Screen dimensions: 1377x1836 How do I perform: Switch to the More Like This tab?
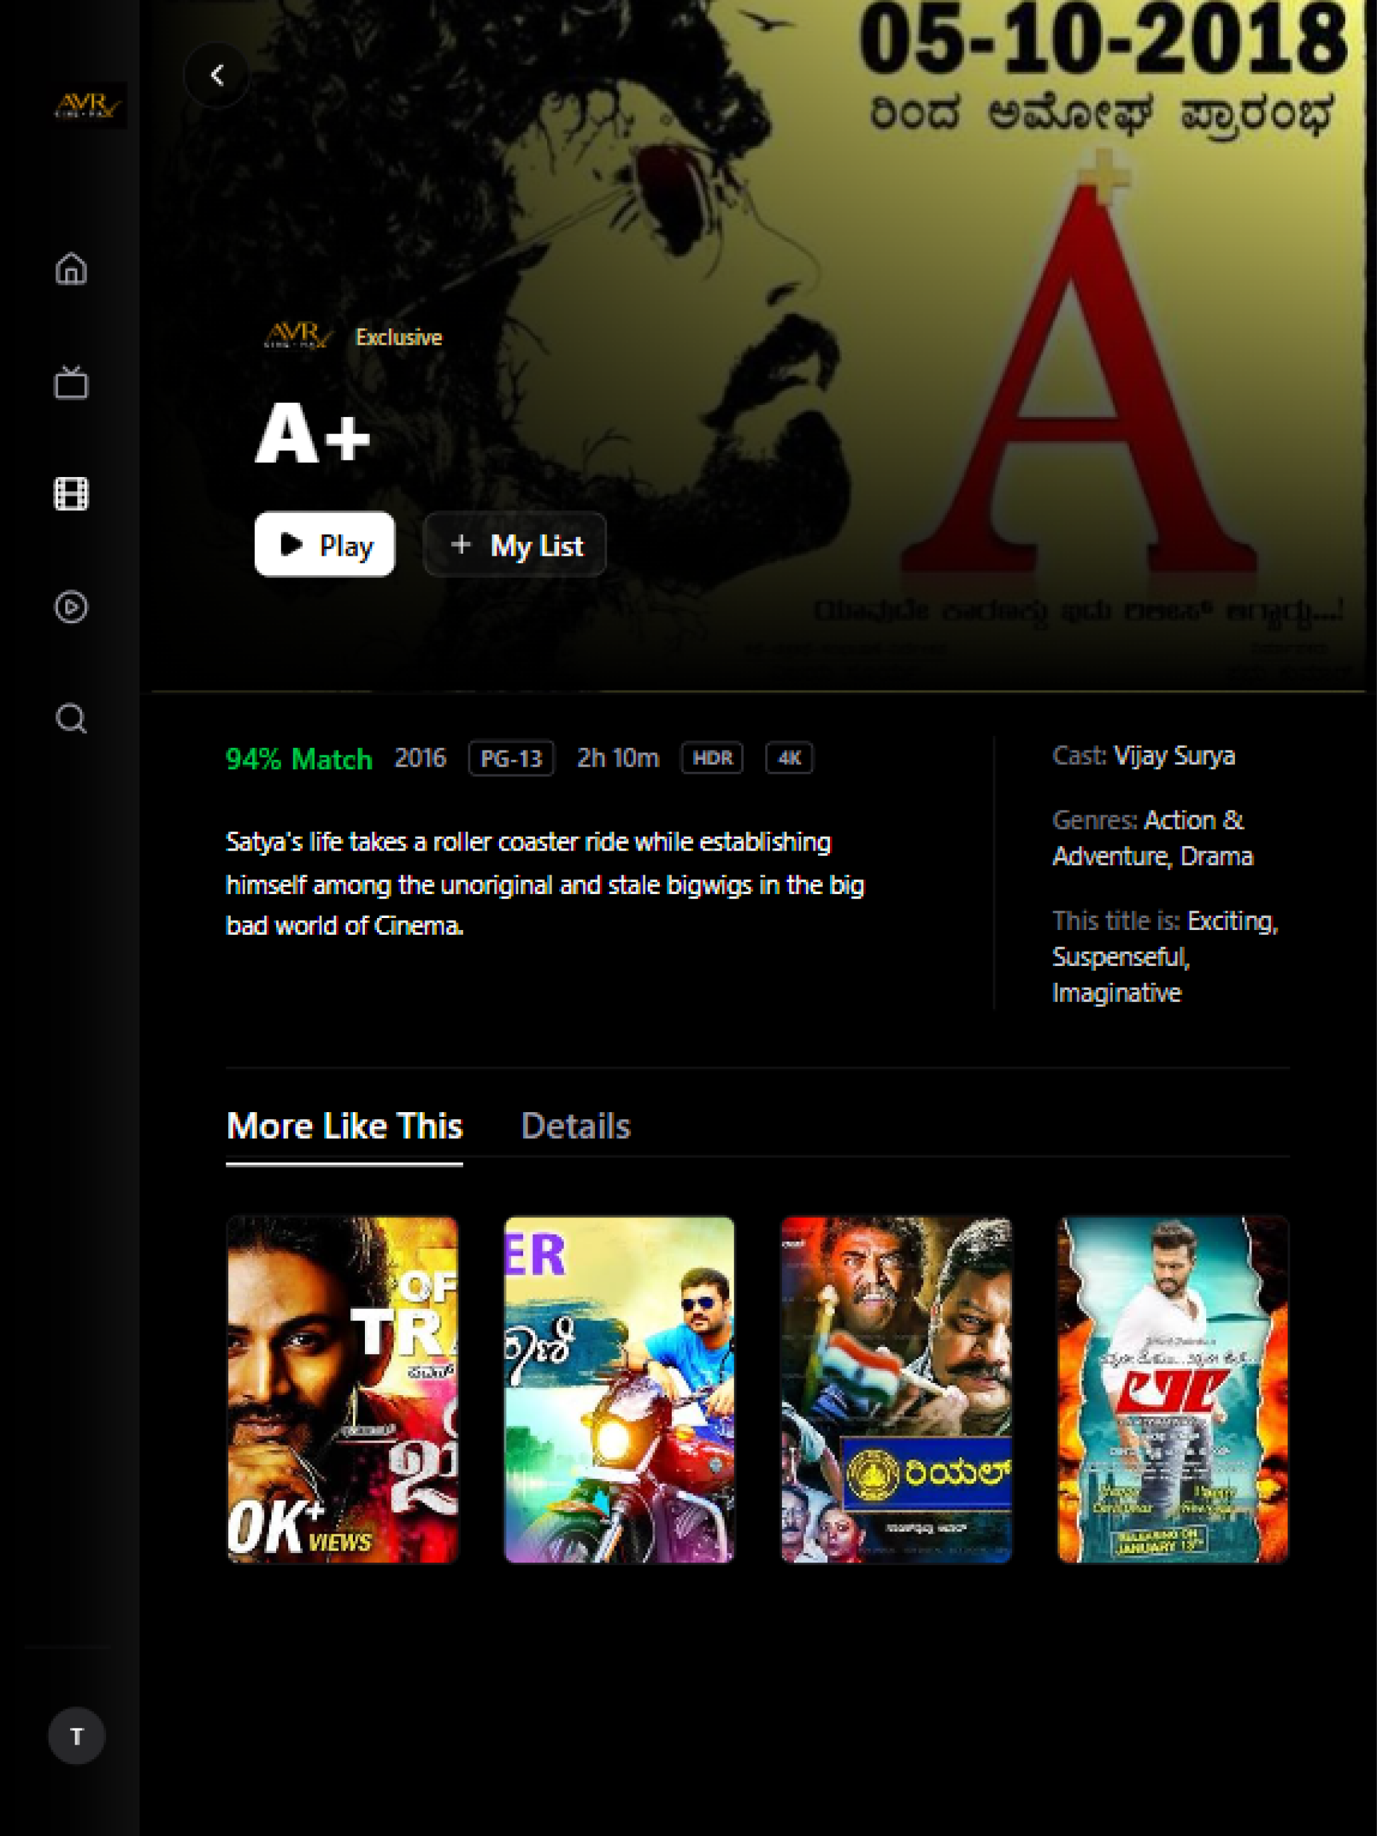344,1126
